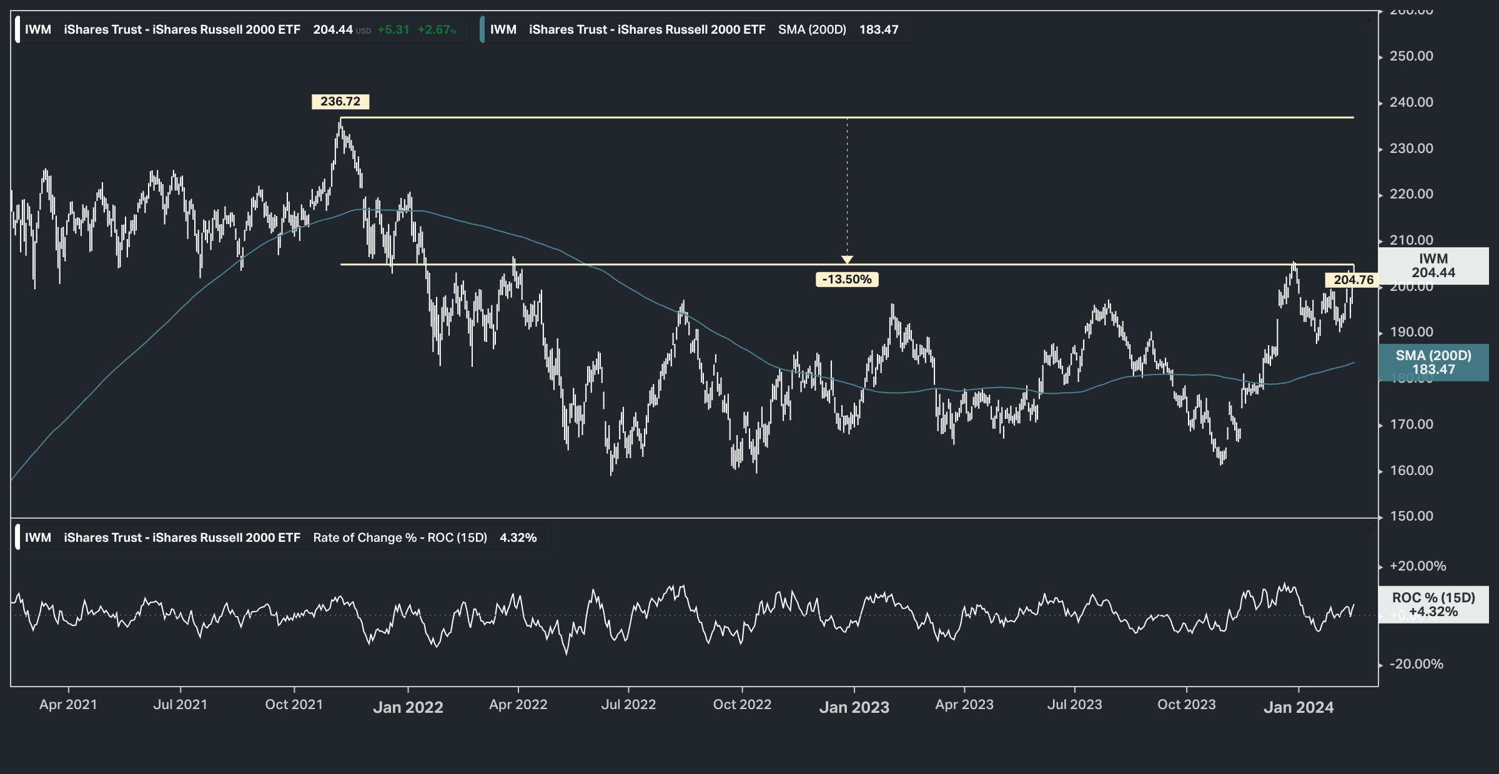Click the Oct 2021 date axis label

294,705
